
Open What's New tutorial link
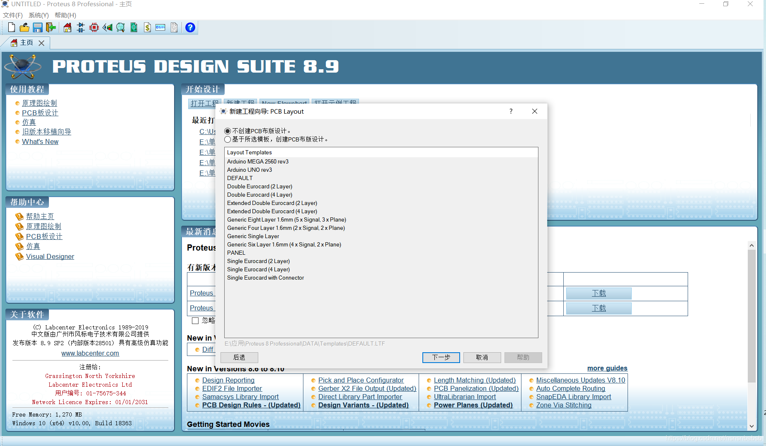pos(40,142)
